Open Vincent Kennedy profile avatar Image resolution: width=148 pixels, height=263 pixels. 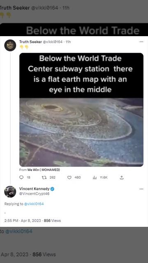[x=10, y=192]
